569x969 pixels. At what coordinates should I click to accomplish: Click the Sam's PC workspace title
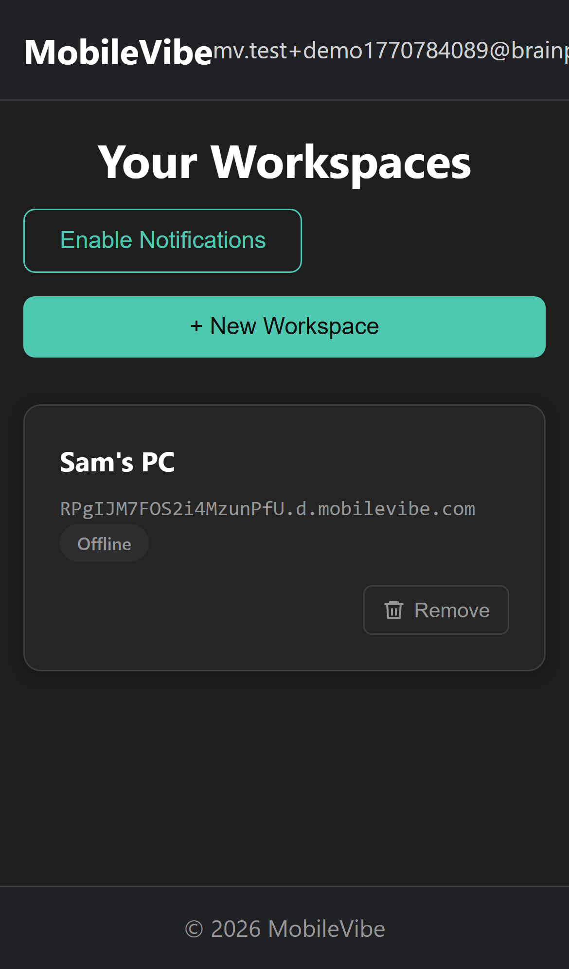(x=117, y=462)
